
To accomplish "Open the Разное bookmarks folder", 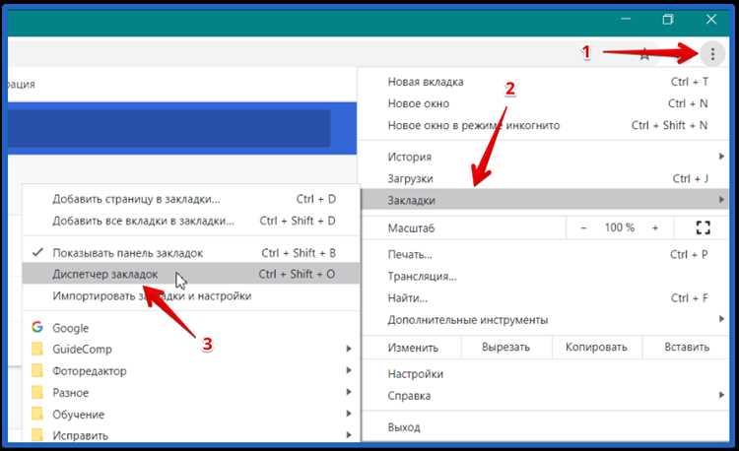I will pyautogui.click(x=191, y=393).
